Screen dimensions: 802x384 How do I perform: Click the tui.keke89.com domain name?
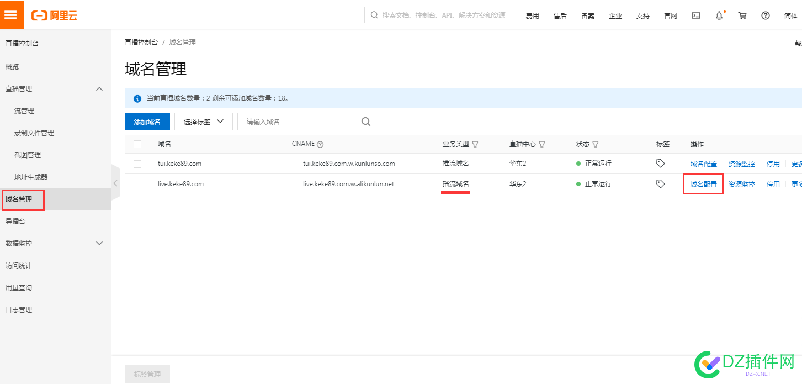click(x=179, y=164)
